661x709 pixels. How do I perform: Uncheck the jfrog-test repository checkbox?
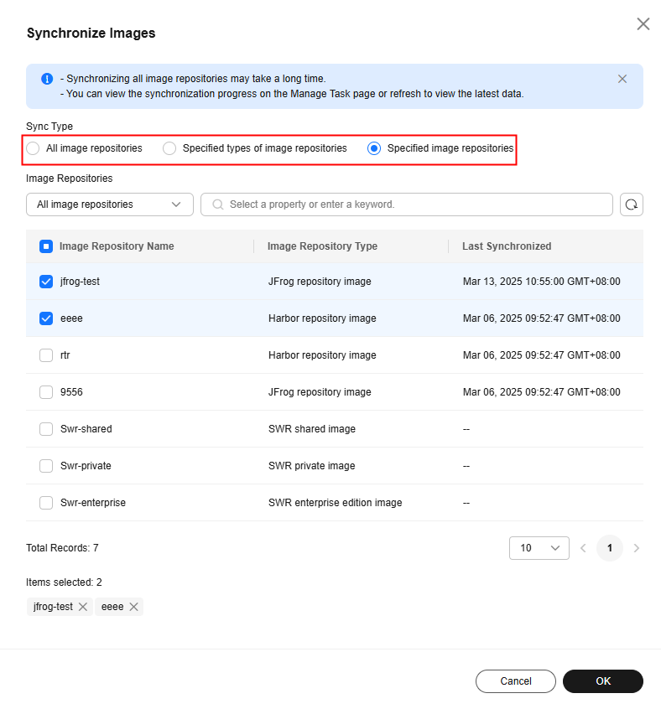click(46, 282)
